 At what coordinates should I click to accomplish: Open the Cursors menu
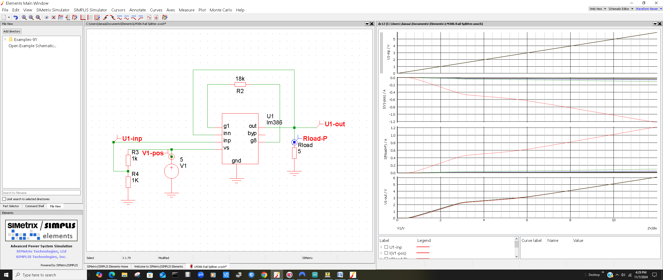click(x=118, y=10)
